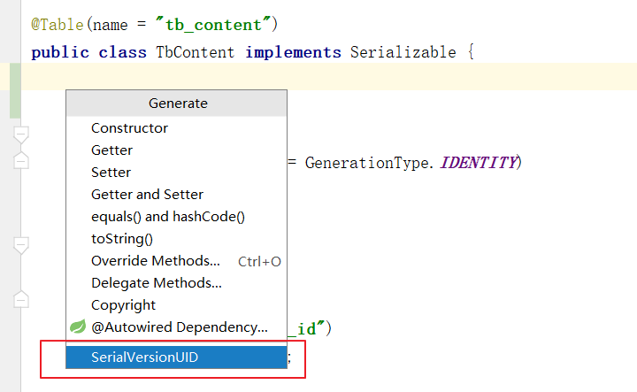The image size is (637, 392).
Task: Pick the Setter option
Action: pos(176,173)
